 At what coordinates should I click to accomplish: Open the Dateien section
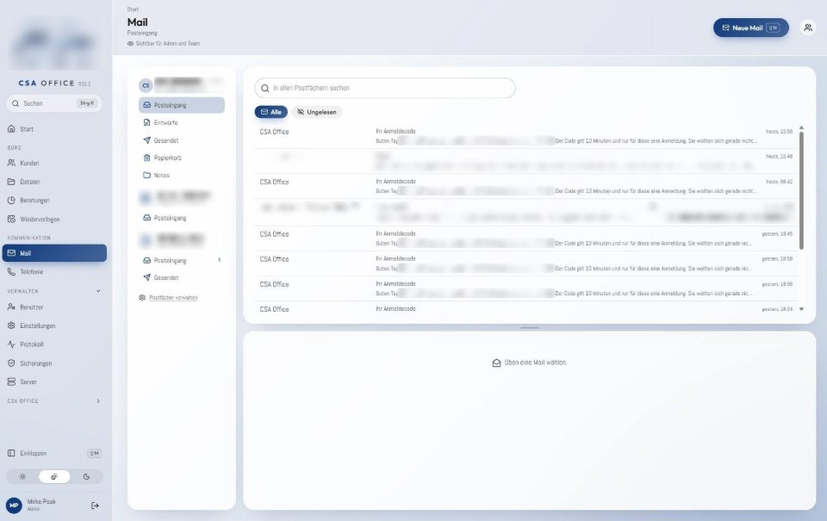coord(54,182)
